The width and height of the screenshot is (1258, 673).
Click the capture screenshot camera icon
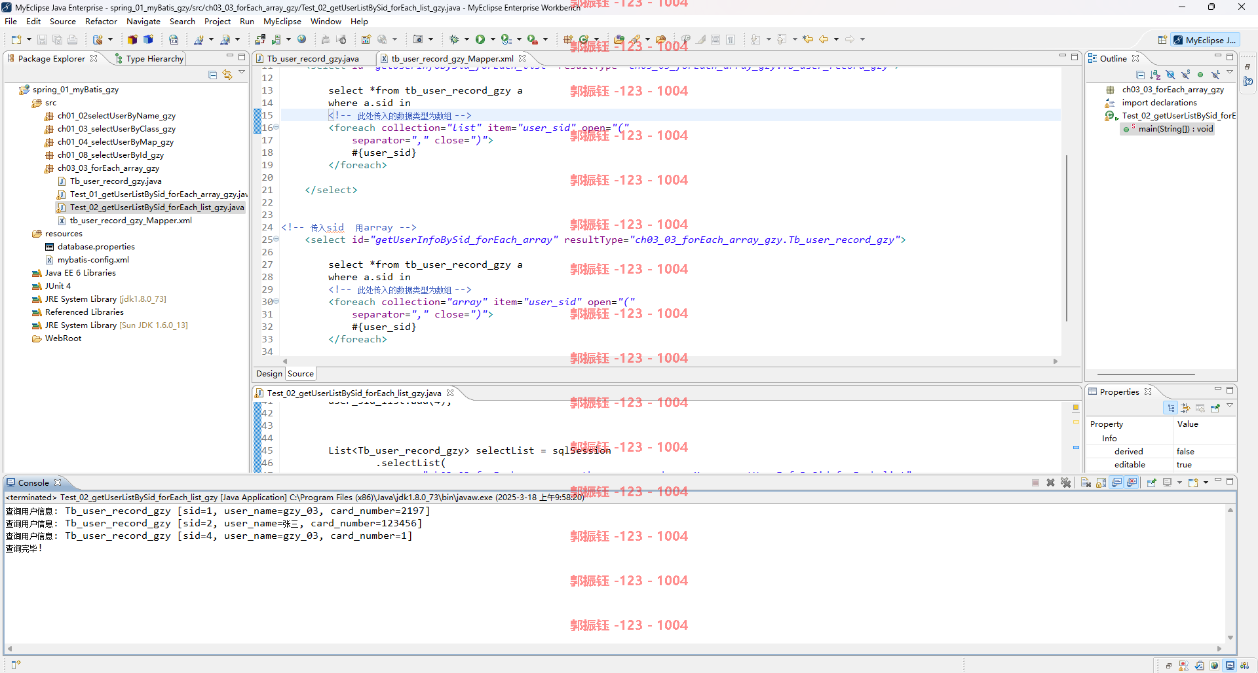418,39
